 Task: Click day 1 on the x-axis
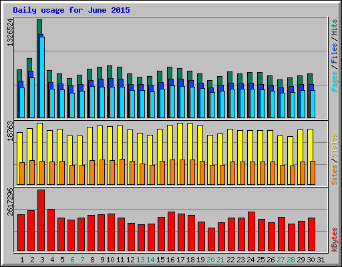tap(22, 260)
